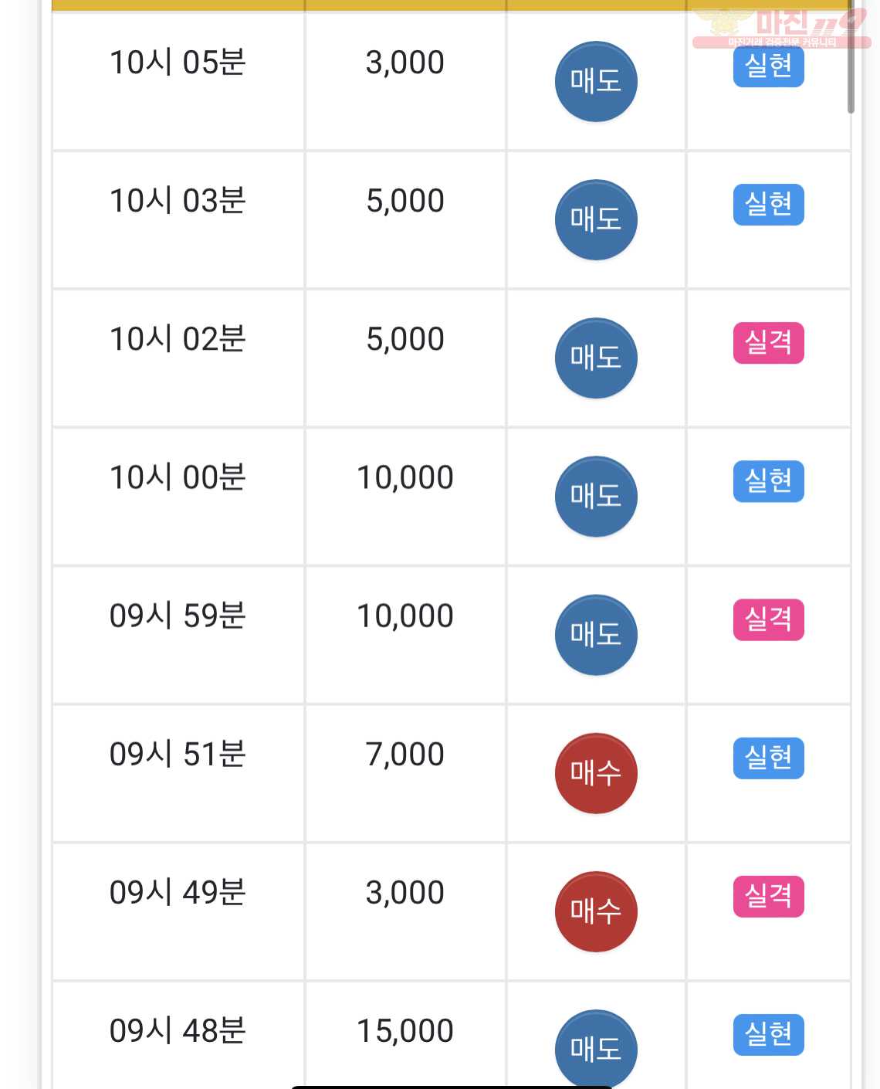Select the red 매수 circle at 09시 49분

click(596, 911)
